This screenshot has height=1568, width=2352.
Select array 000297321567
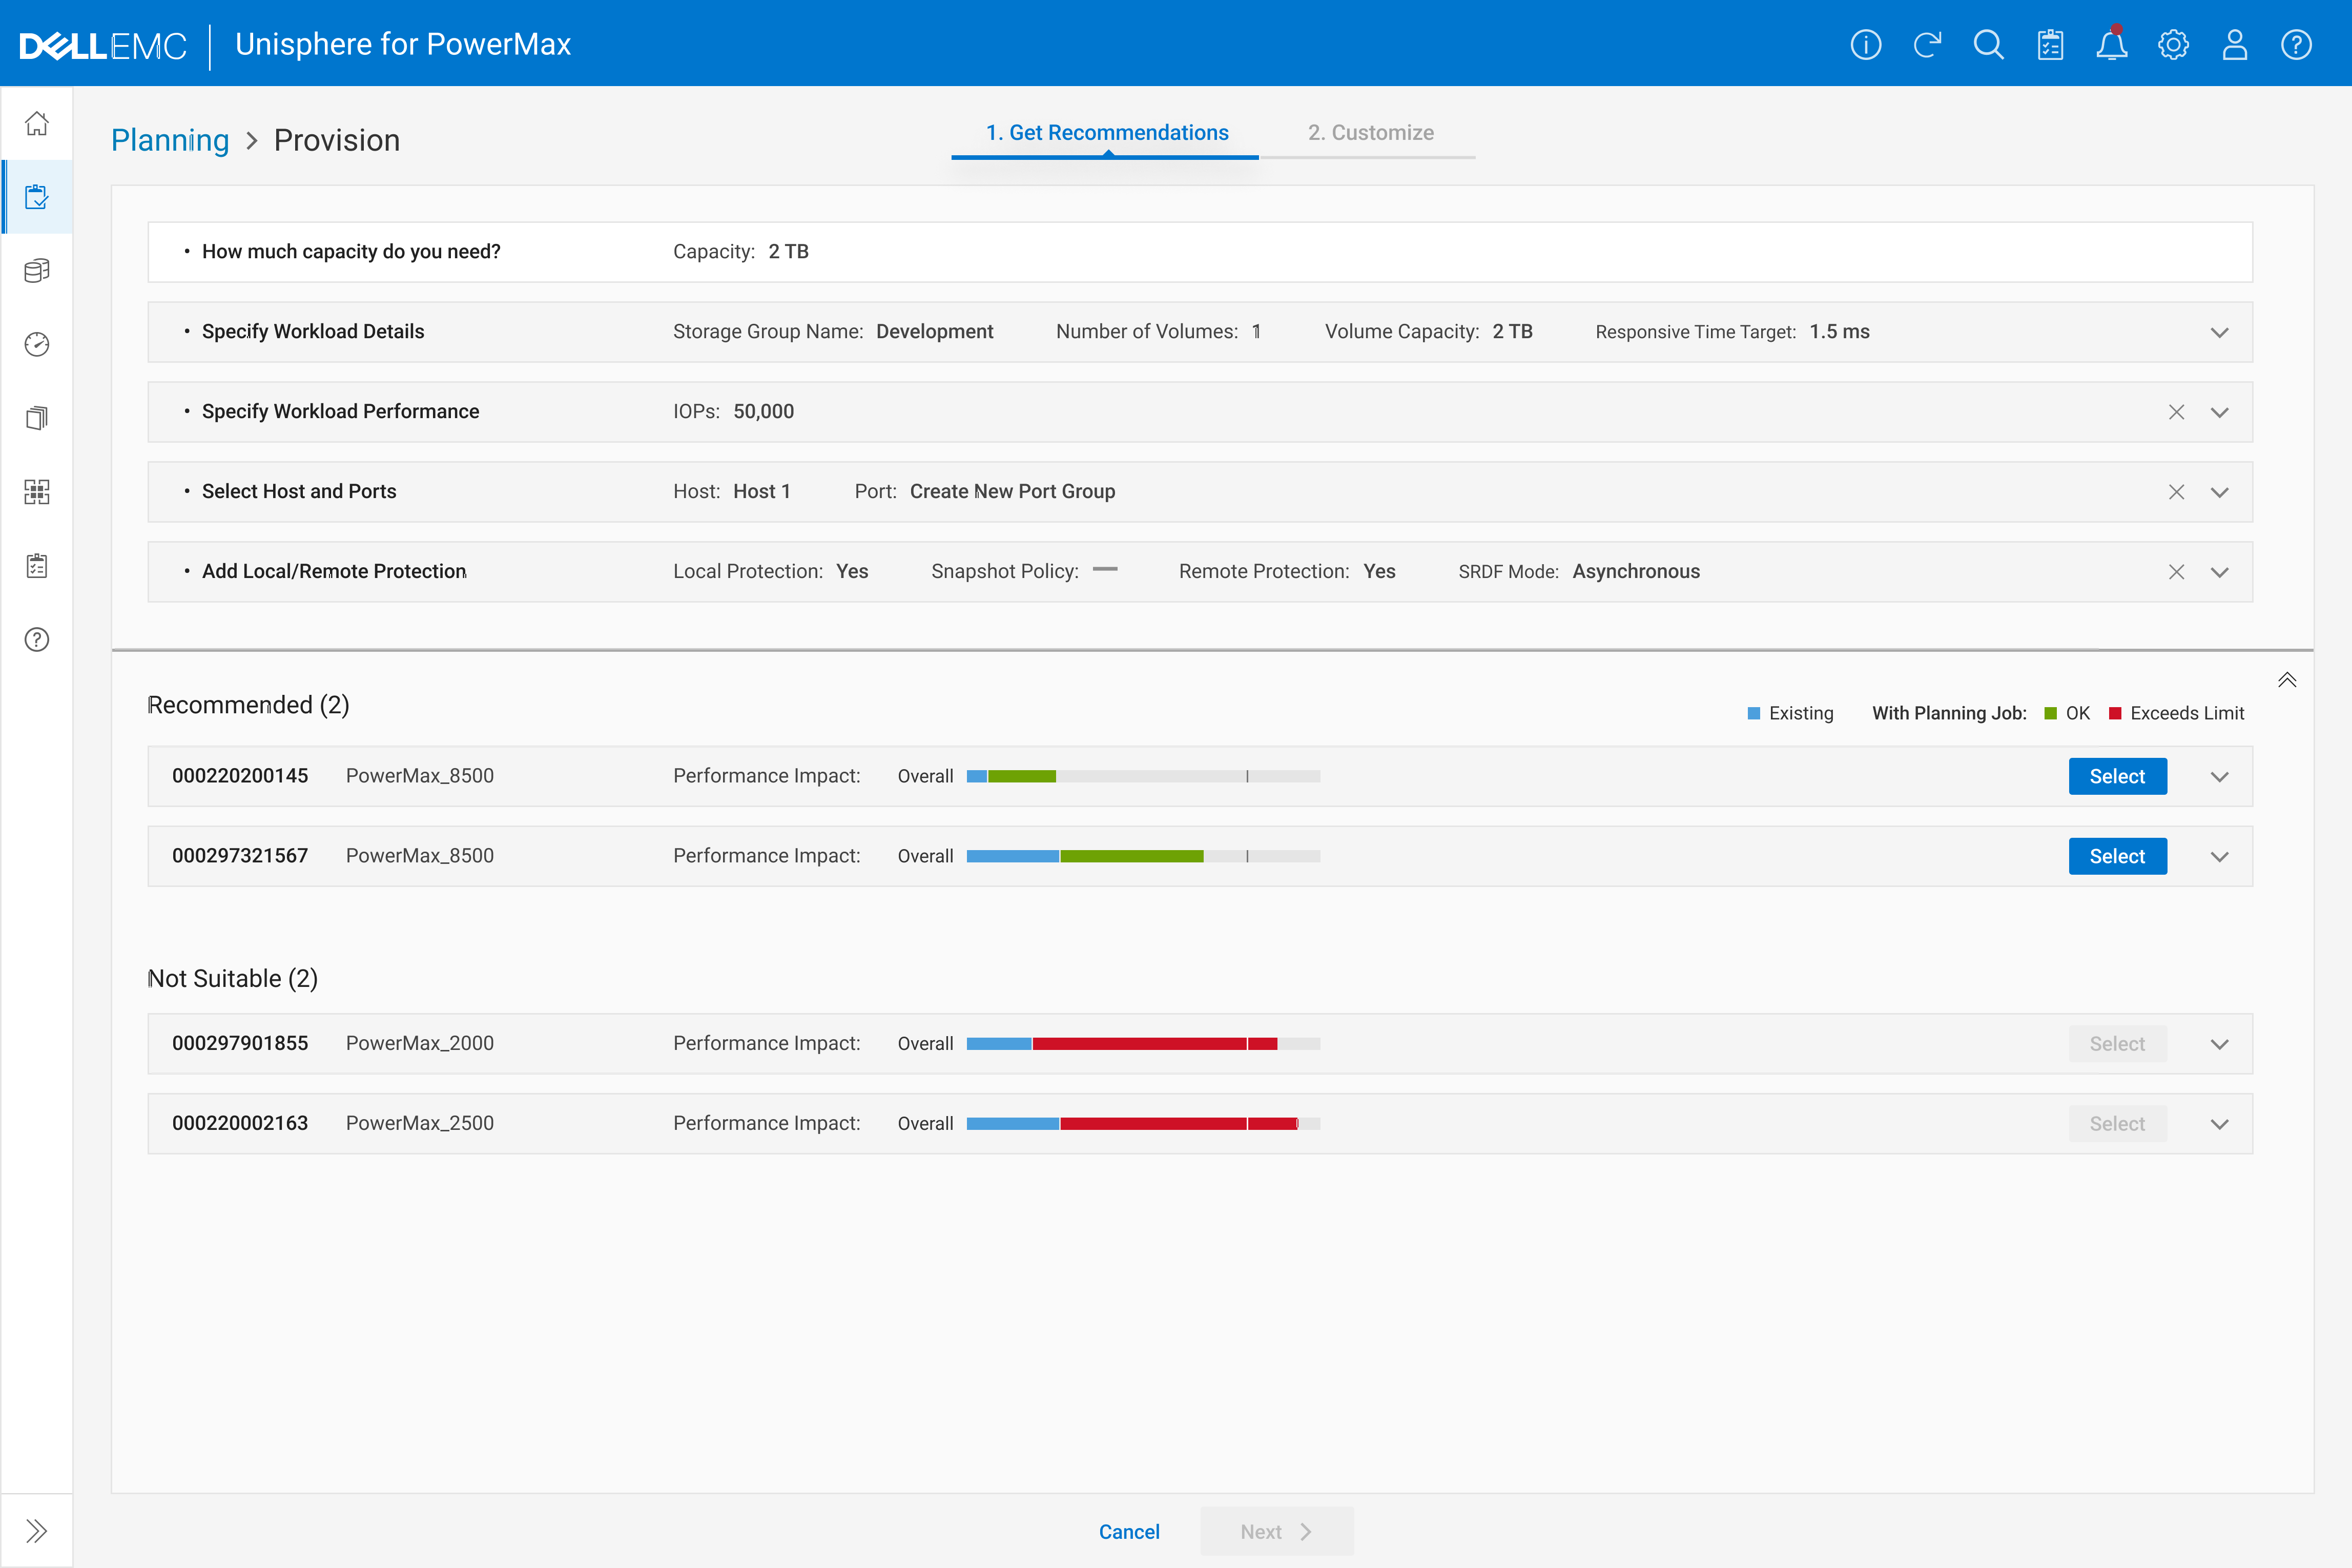2117,856
